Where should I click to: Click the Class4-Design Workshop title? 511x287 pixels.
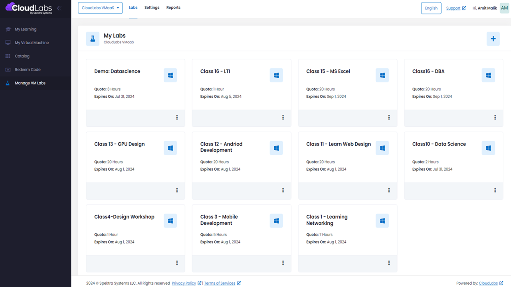pos(124,217)
